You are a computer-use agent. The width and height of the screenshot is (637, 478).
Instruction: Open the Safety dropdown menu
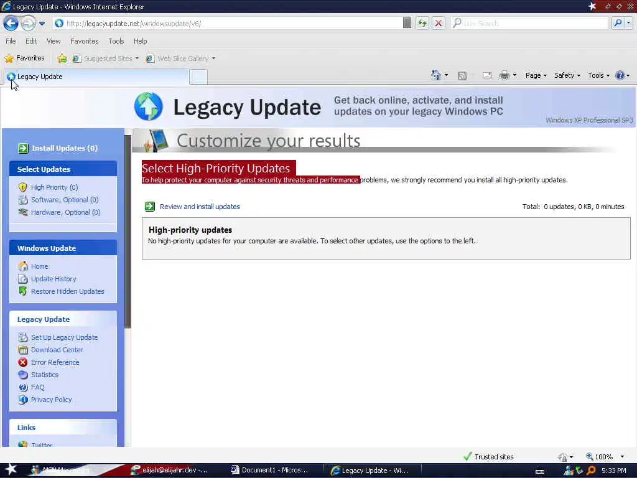pyautogui.click(x=567, y=75)
